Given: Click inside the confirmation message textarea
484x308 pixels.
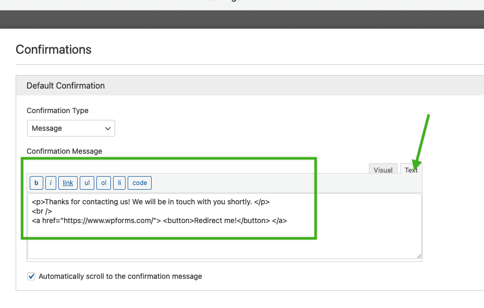Looking at the screenshot, I should tap(225, 226).
